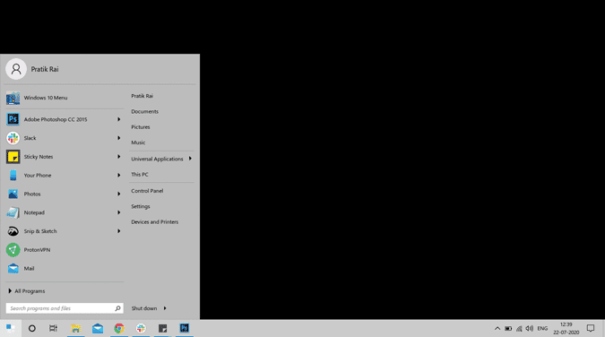Click the Shut down button
The image size is (605, 337).
point(144,308)
